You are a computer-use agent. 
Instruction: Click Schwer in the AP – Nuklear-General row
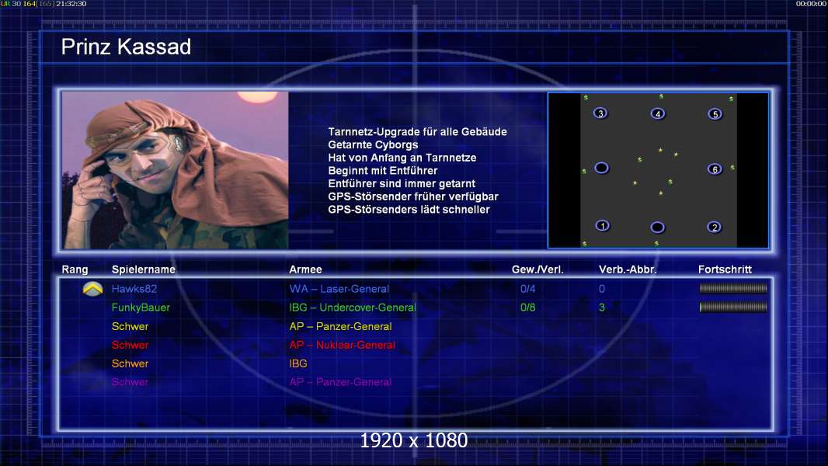pos(130,345)
